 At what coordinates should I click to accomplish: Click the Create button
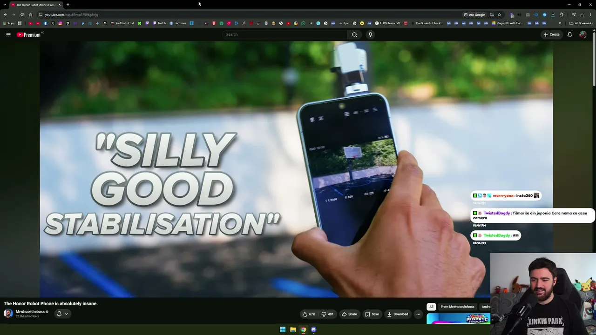pyautogui.click(x=551, y=34)
